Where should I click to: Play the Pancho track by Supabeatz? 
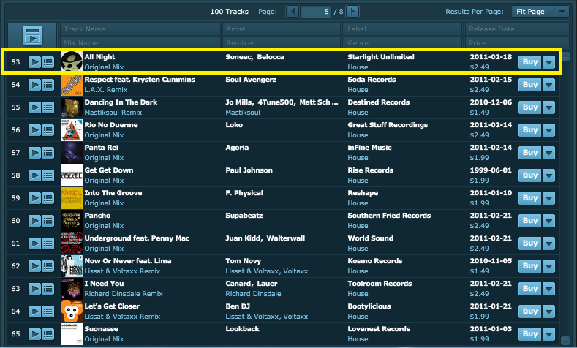[34, 221]
